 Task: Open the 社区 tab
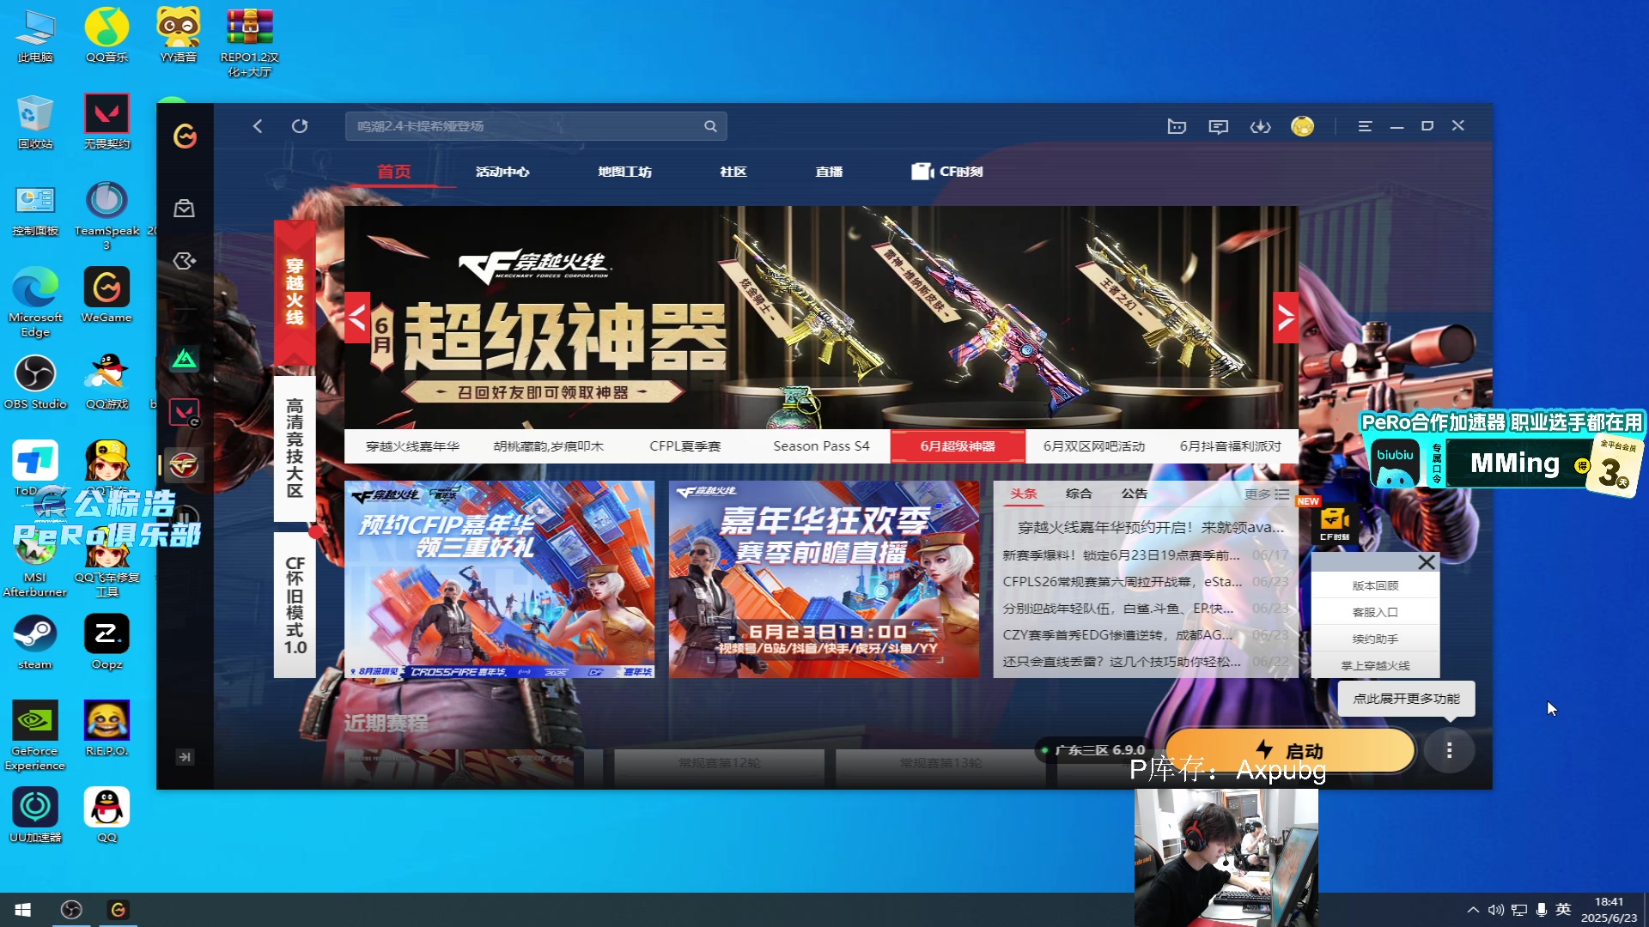click(733, 172)
